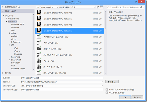The image size is (147, 102).
Task: Click the Ignite UI Starter MVC 3 (ASPX) icon
Action: (39, 13)
